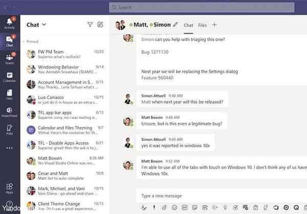Click the attach file paperclip icon

[x=164, y=207]
